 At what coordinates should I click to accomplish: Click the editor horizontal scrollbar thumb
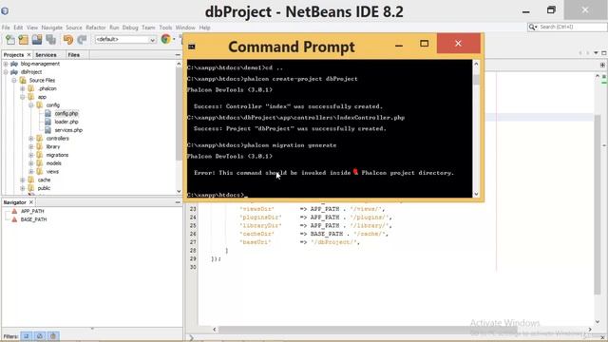click(368, 330)
